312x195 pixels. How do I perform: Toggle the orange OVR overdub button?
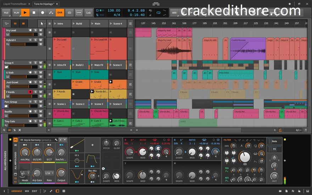coord(60,12)
